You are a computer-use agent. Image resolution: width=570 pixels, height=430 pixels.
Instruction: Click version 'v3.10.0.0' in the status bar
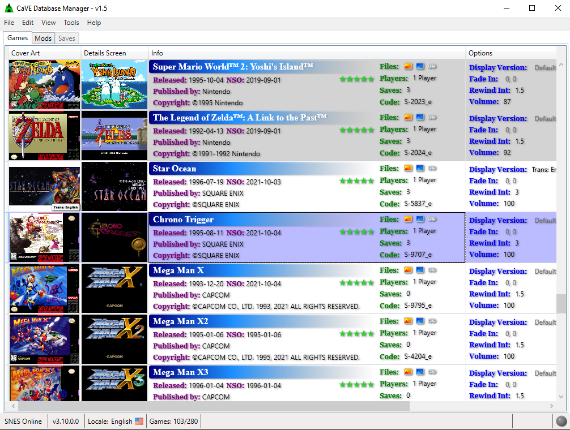point(66,422)
